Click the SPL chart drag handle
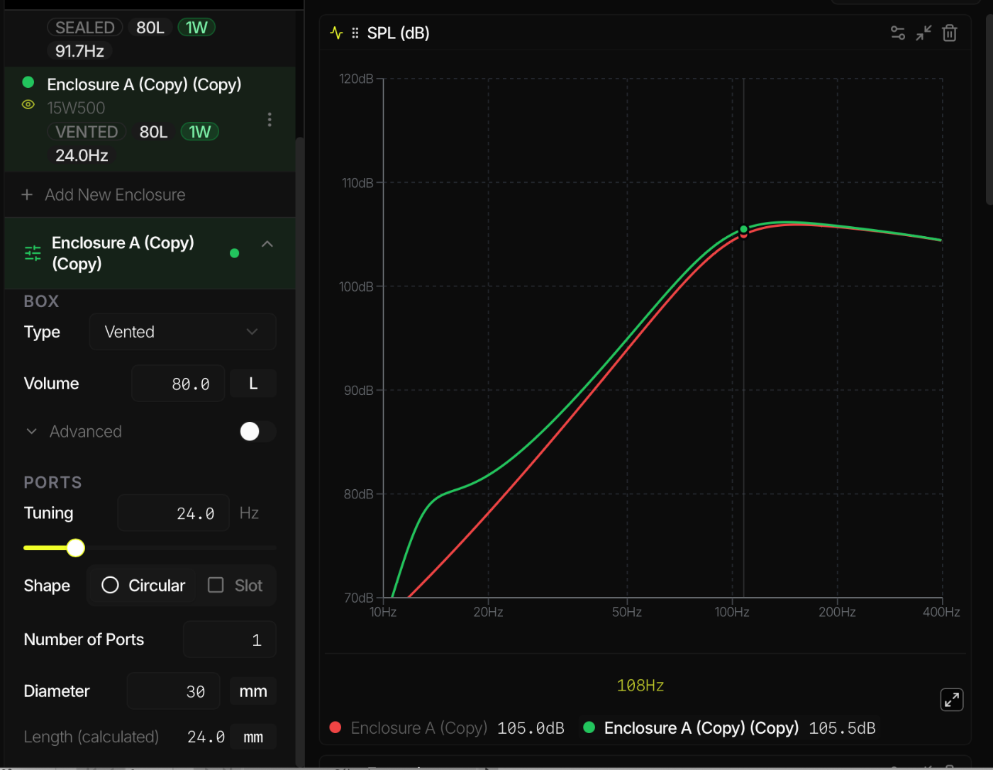Screen dimensions: 993x770 tap(355, 33)
